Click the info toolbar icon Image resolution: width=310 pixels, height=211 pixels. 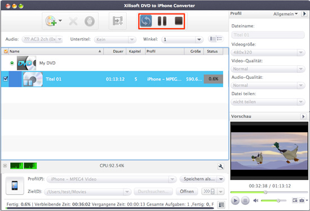pyautogui.click(x=90, y=21)
